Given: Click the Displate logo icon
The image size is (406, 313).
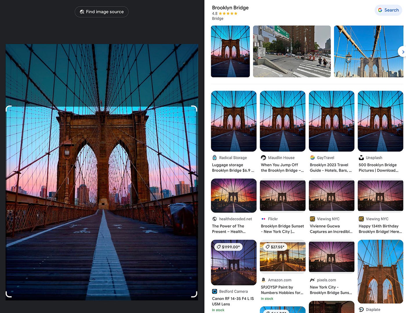Looking at the screenshot, I should point(361,310).
